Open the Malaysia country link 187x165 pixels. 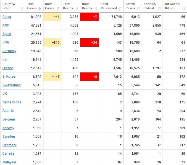tap(9, 162)
